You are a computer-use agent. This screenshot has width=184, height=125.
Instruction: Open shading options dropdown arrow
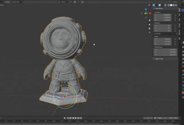(x=179, y=5)
